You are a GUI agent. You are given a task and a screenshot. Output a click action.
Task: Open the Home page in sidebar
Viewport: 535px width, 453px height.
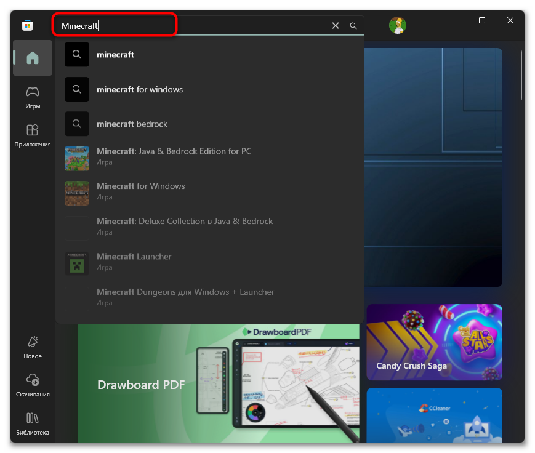pyautogui.click(x=33, y=58)
